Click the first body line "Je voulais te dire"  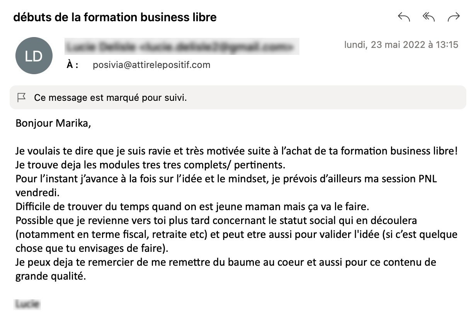point(236,151)
